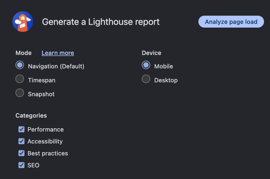This screenshot has width=270, height=179.
Task: Click the Lighthouse logo icon
Action: pyautogui.click(x=23, y=22)
